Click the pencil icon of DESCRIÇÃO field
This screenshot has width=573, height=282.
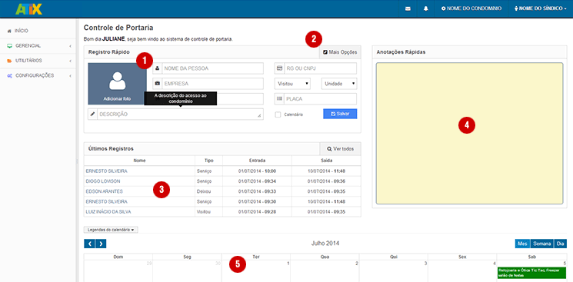[93, 114]
